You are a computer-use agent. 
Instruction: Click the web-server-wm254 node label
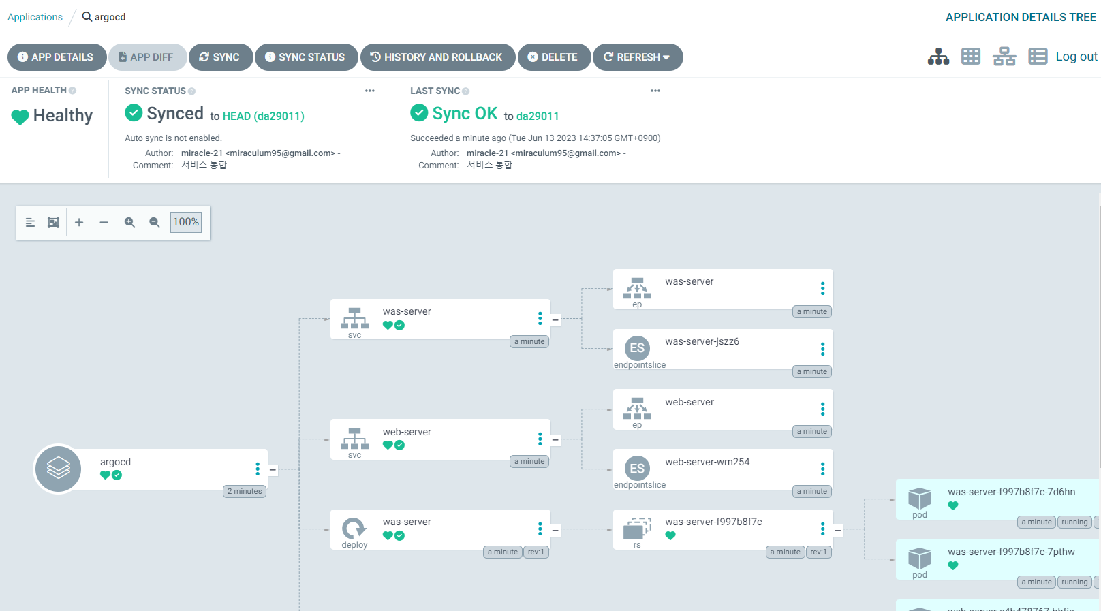[x=707, y=462]
